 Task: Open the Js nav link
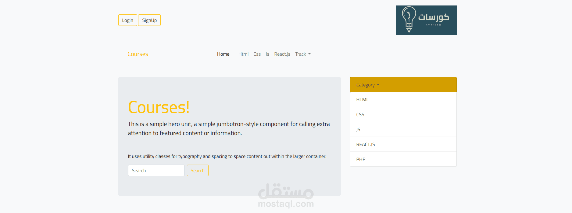(267, 54)
